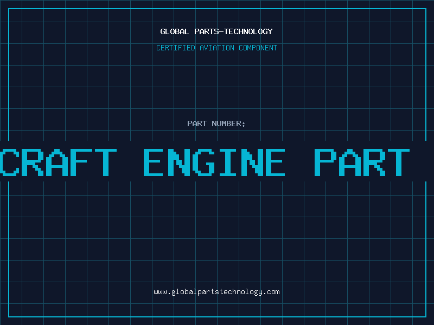
Task: Click the large cut-off word CRAFT
Action: (59, 162)
